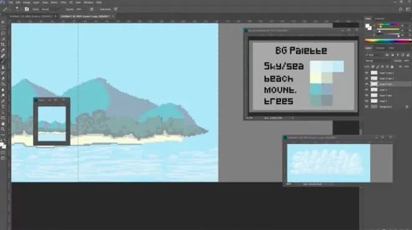Click clouds image in the small document window
The width and height of the screenshot is (412, 230).
tap(328, 163)
